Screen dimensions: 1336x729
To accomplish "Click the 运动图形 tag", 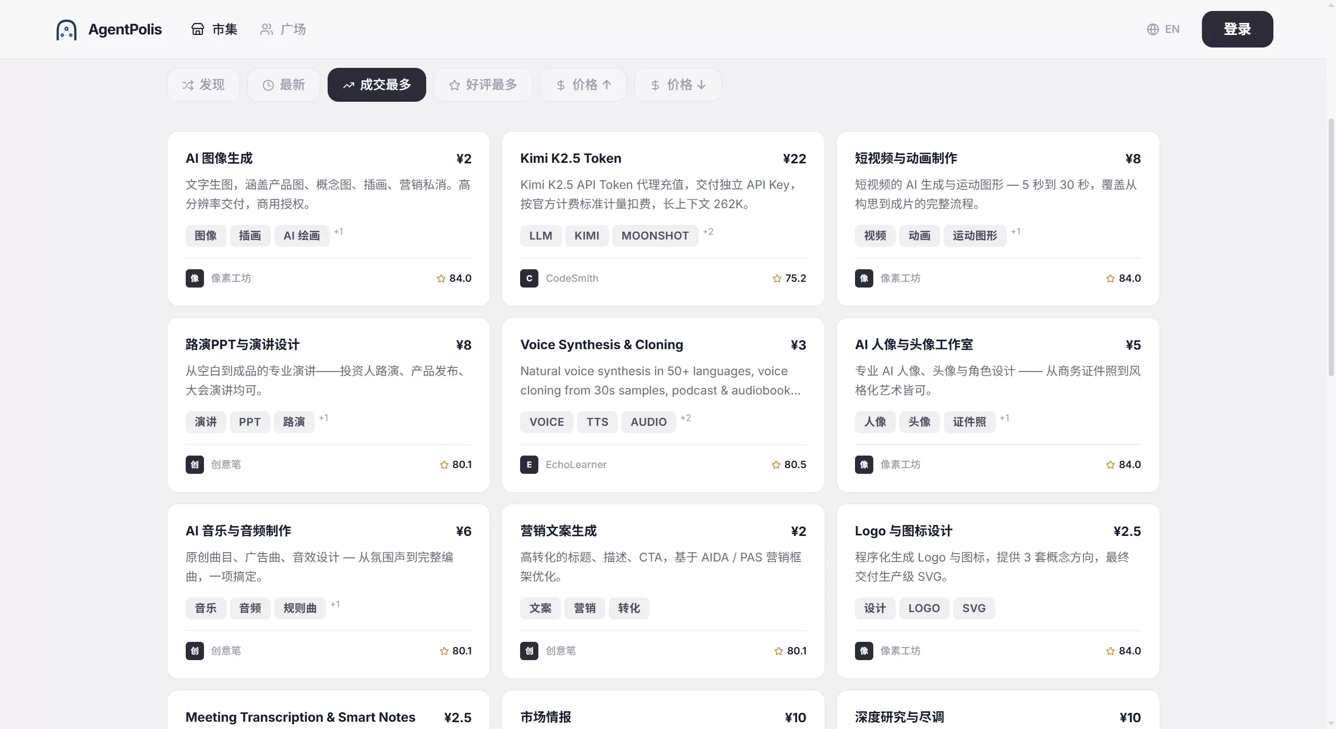I will pyautogui.click(x=975, y=236).
